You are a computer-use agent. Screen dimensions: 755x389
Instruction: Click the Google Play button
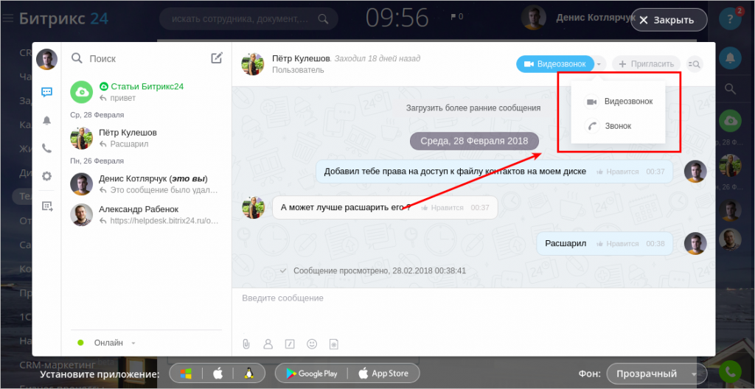pos(312,373)
